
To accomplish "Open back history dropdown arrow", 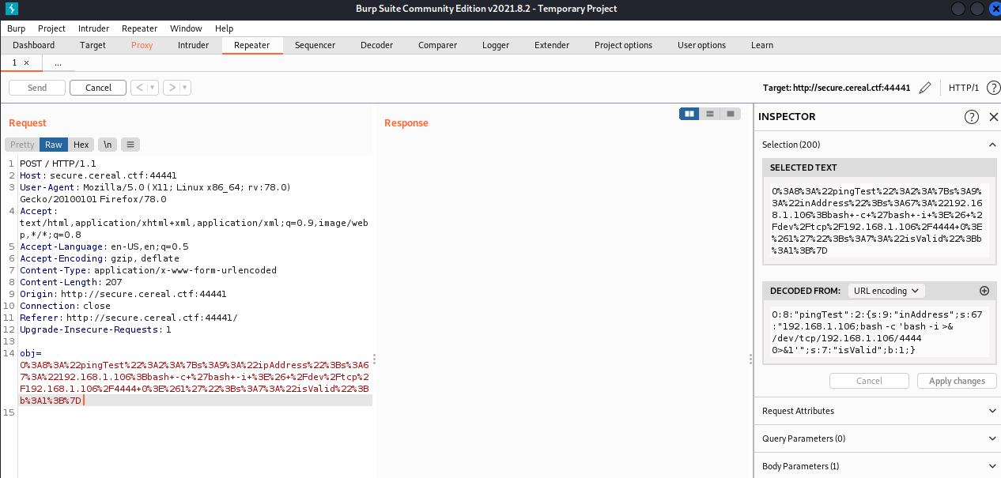I will 153,88.
